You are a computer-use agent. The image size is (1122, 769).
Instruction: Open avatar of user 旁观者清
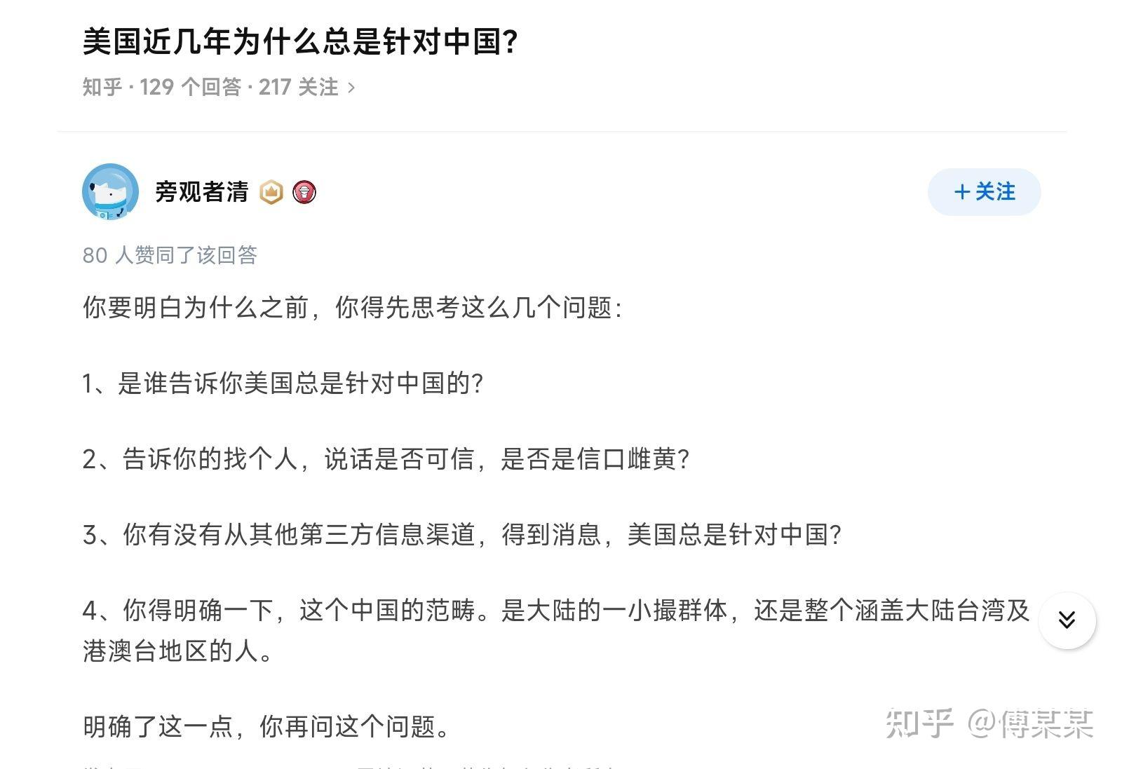click(x=110, y=191)
